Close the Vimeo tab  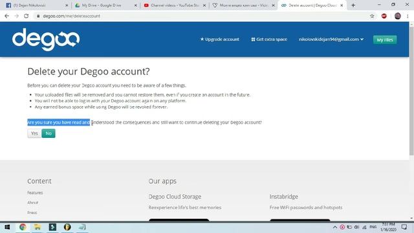273,5
